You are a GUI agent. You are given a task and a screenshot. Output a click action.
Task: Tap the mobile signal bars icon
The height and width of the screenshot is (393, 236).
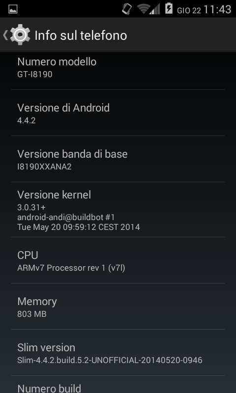[154, 9]
